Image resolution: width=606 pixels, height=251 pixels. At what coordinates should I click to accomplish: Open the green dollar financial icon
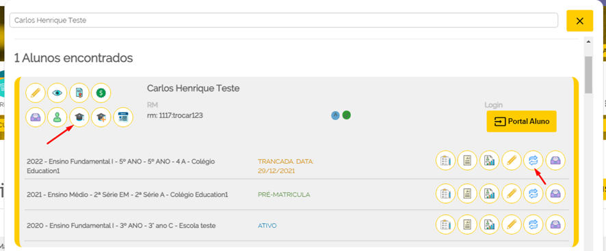(x=101, y=93)
